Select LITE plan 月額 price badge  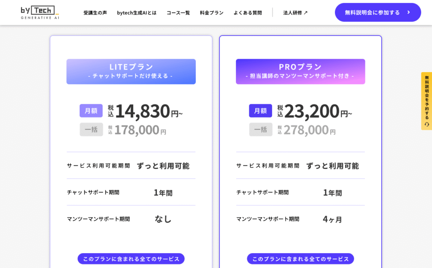pyautogui.click(x=91, y=111)
